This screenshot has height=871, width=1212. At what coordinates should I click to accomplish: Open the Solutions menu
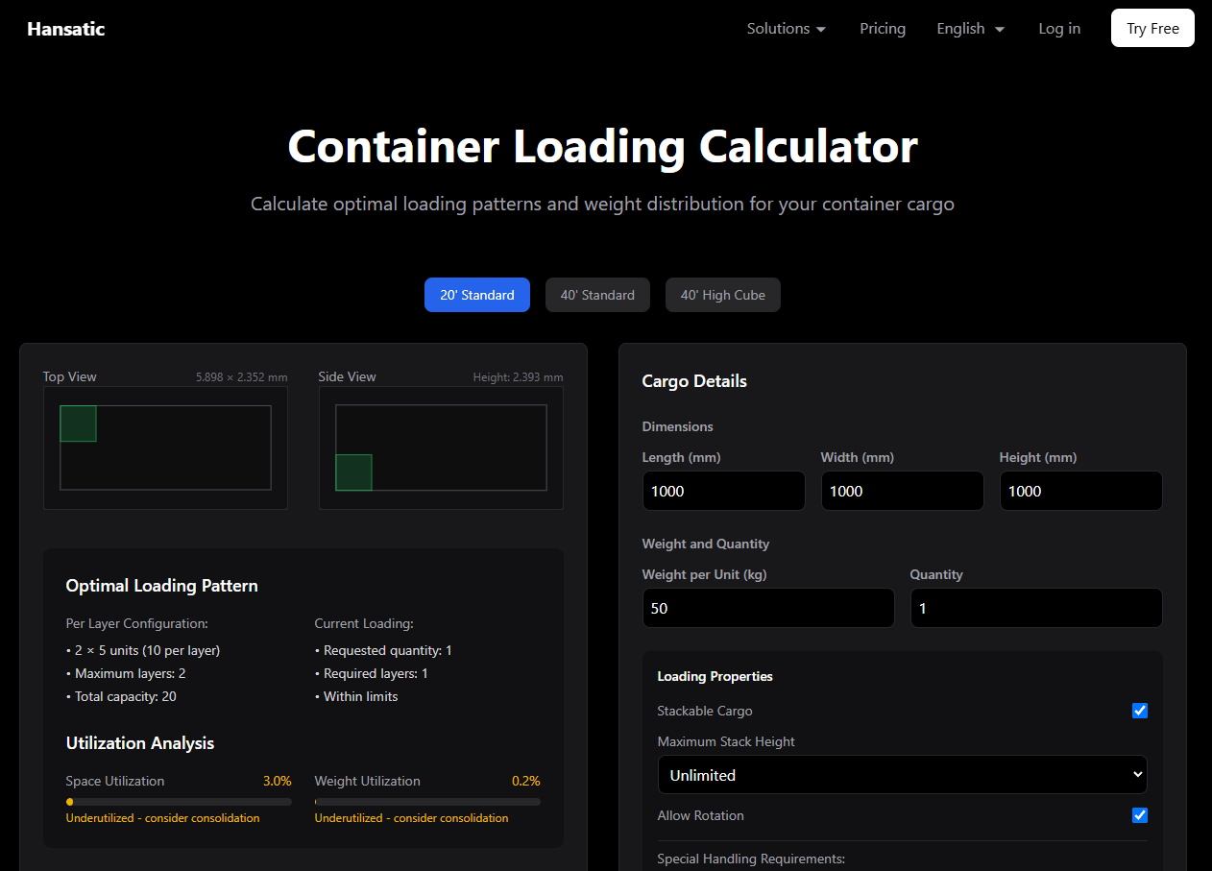click(x=786, y=29)
